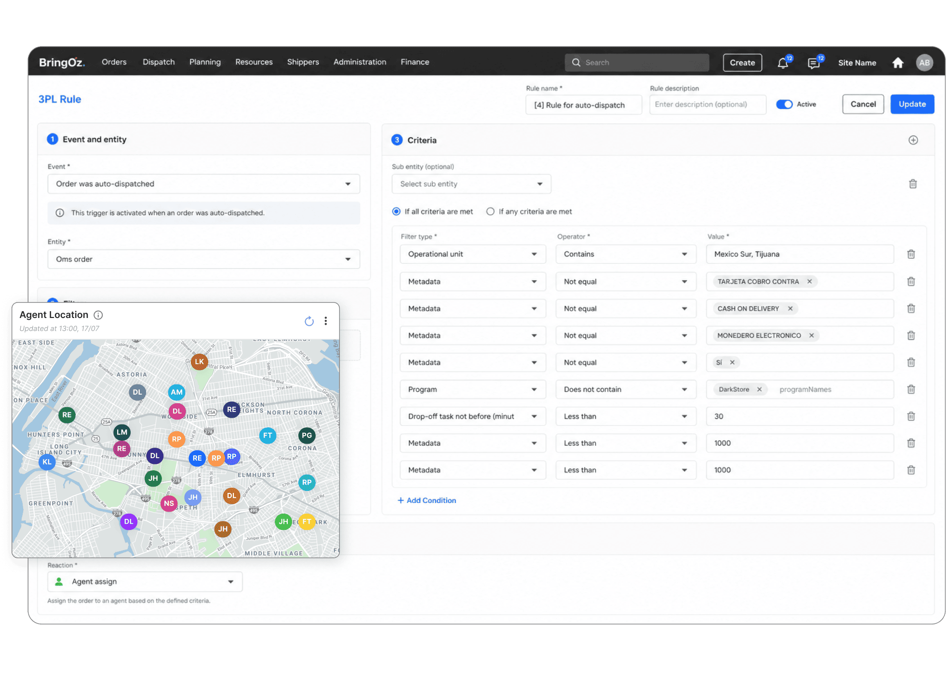Image resolution: width=950 pixels, height=675 pixels.
Task: Open the Entity Oms order dropdown
Action: tap(203, 259)
